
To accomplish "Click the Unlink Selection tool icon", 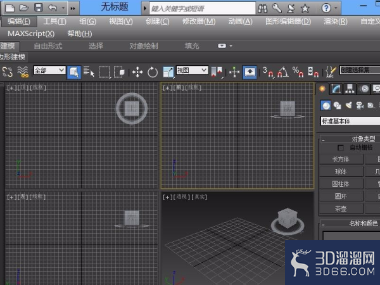I will [7, 72].
